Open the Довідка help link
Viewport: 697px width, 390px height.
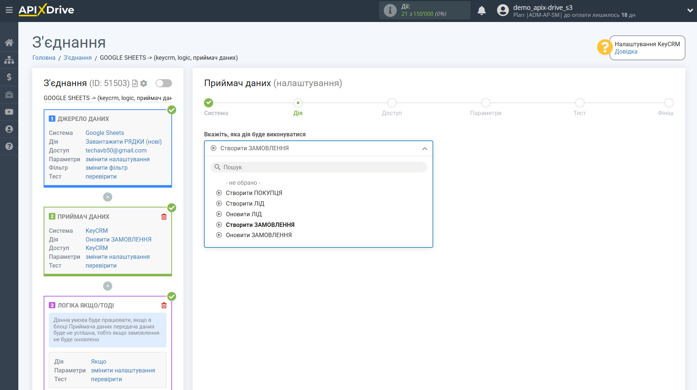click(626, 51)
